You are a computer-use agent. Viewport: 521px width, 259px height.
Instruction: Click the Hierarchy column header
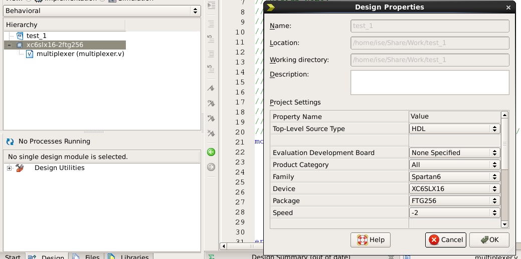65,25
